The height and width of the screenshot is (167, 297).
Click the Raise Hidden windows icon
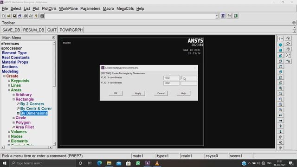[x=223, y=16]
